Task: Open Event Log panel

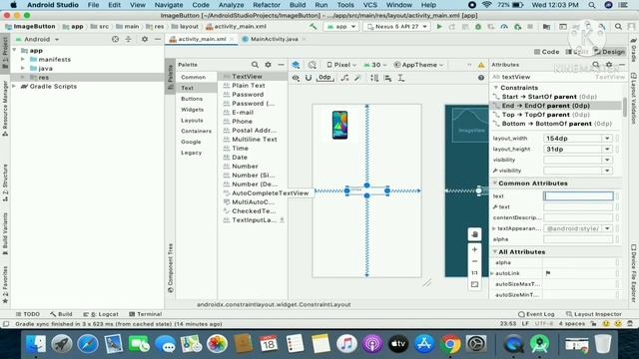Action: (x=536, y=314)
